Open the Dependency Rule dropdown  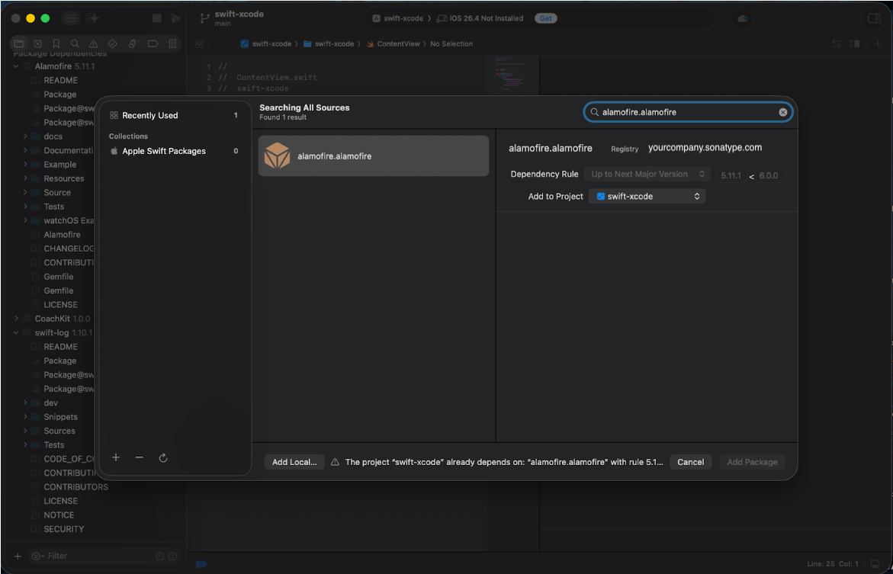[x=647, y=175]
